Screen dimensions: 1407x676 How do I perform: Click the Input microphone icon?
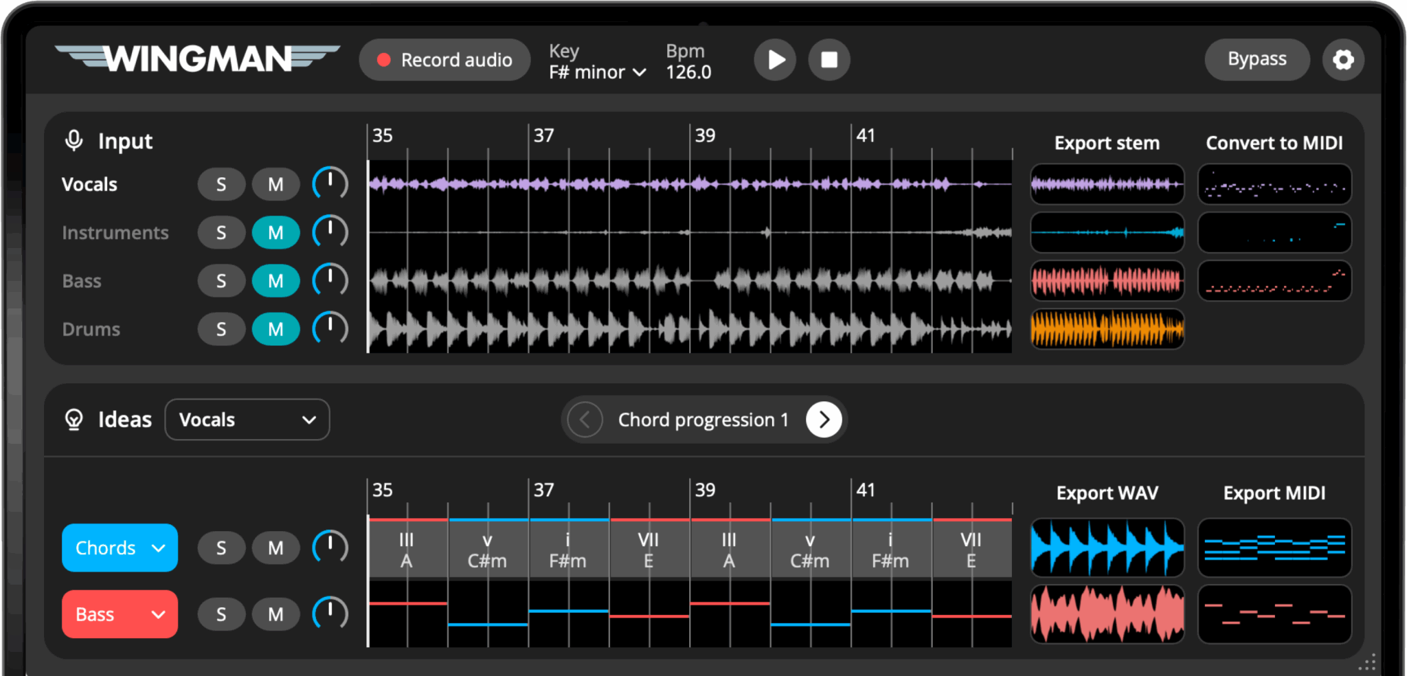coord(74,141)
